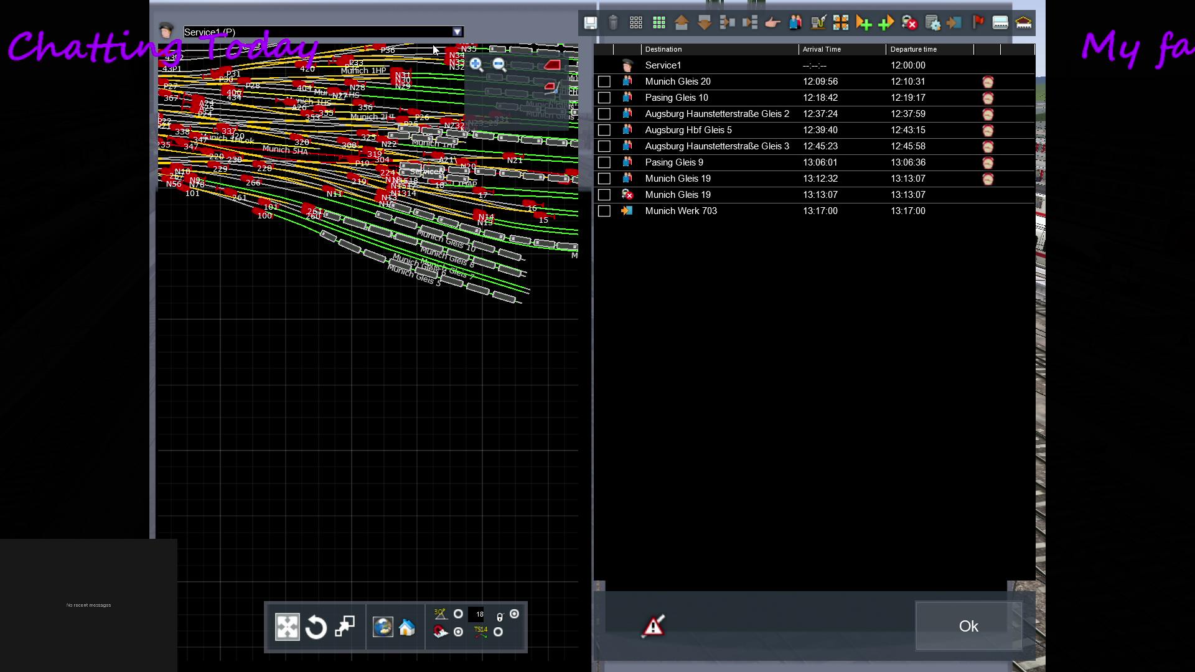
Task: Click the 13:17:00 arrival time for Munich Werk 703
Action: click(x=820, y=211)
